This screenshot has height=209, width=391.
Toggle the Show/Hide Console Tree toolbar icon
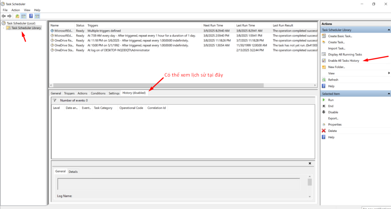(x=23, y=16)
